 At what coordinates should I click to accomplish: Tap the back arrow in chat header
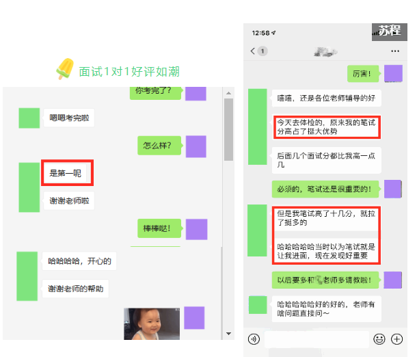[252, 51]
